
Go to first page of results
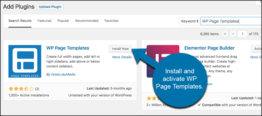tap(225, 34)
